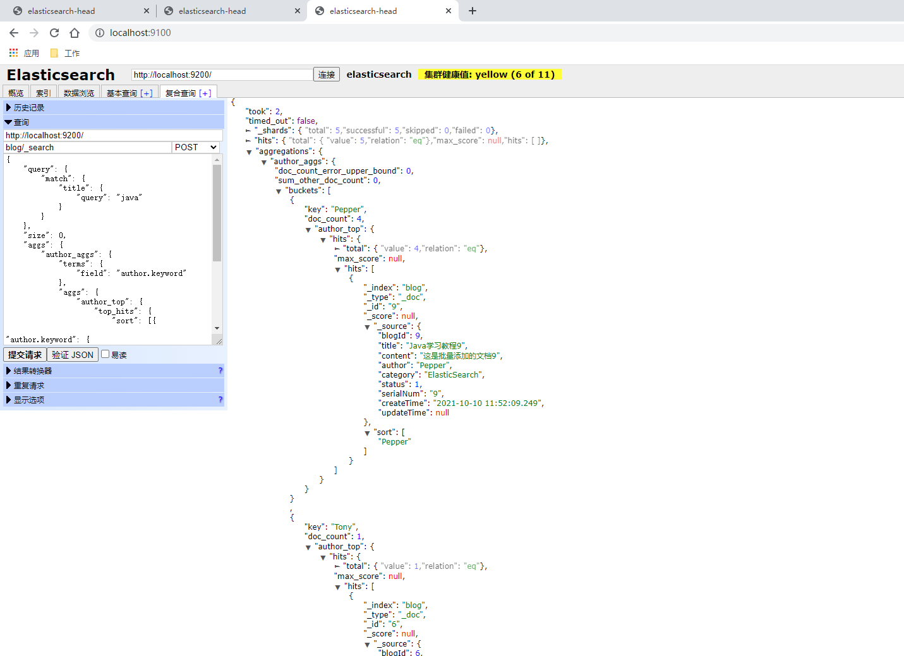Switch to the 概览 tab
Screen dimensions: 904x656
click(15, 92)
